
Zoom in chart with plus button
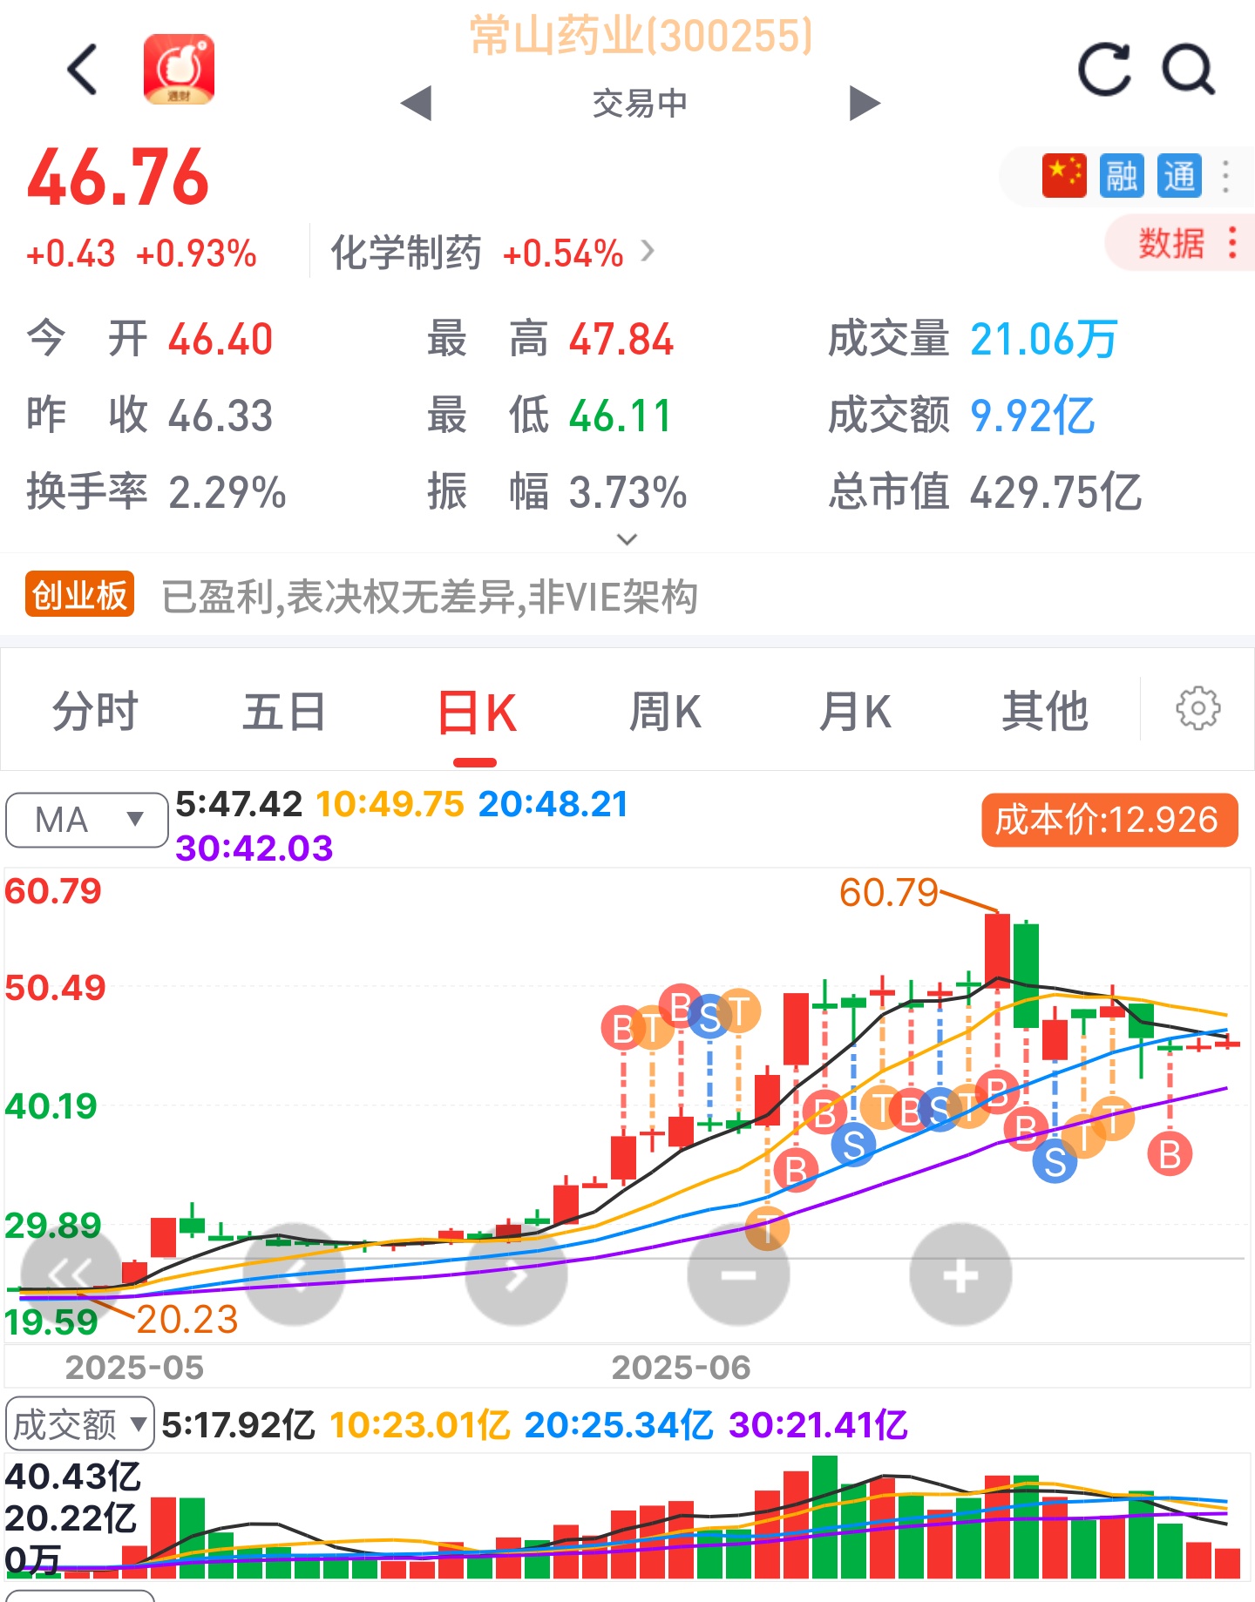point(960,1275)
